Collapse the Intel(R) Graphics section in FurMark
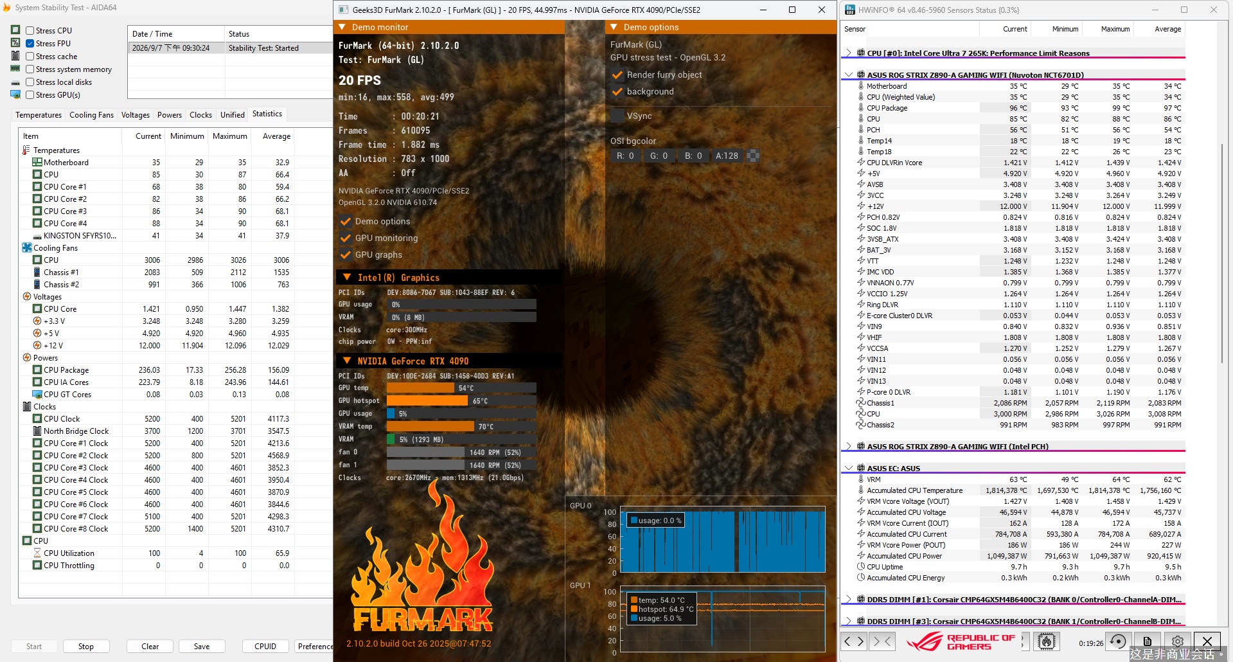 coord(347,278)
